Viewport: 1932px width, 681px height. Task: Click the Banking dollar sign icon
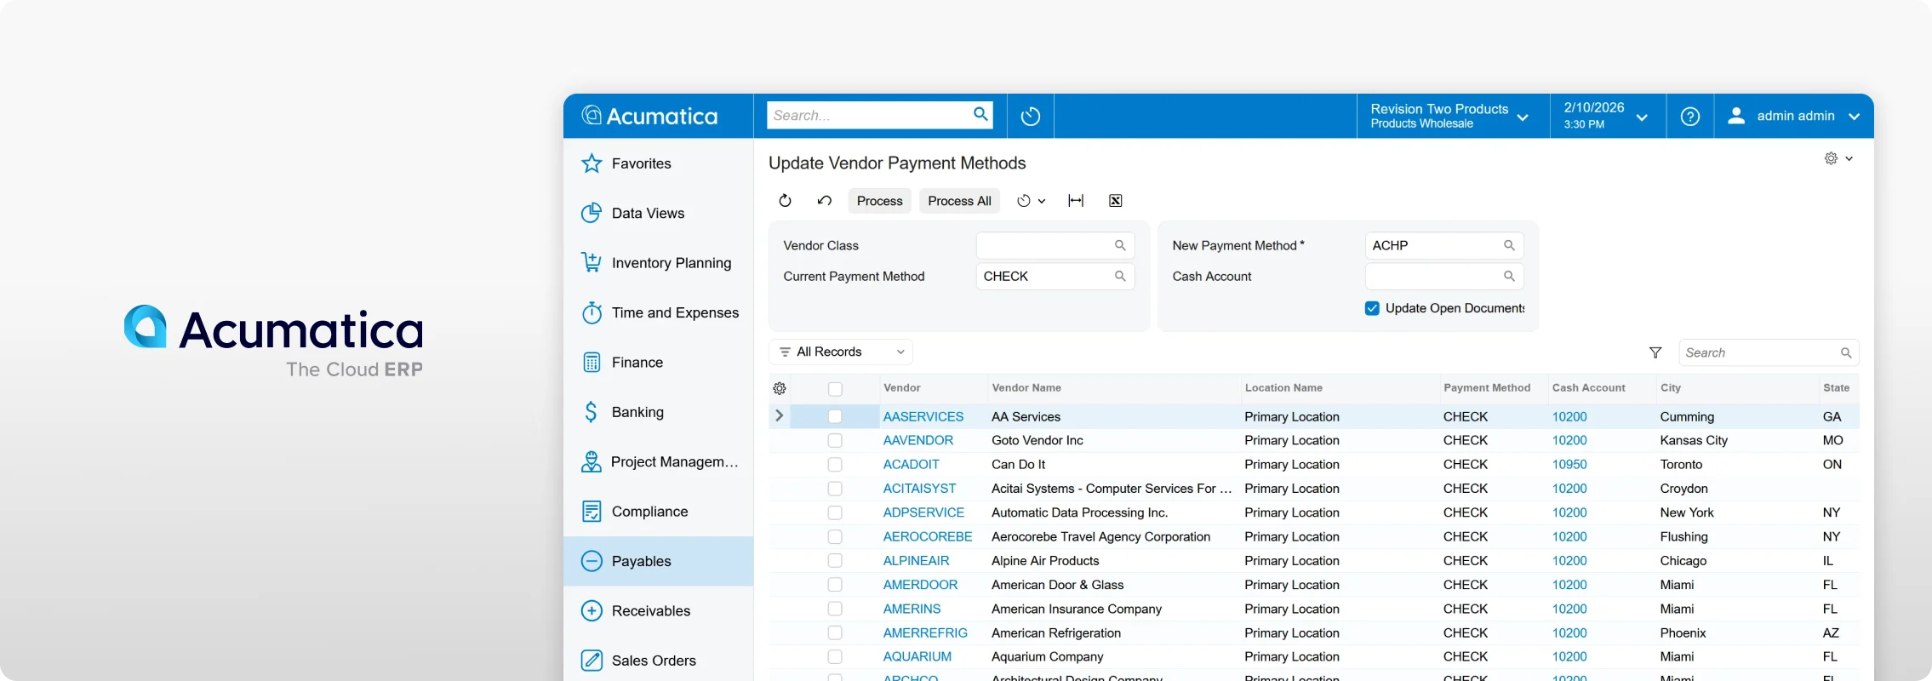[x=592, y=412]
